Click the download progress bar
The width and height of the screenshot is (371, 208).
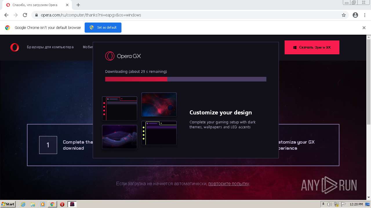(185, 79)
